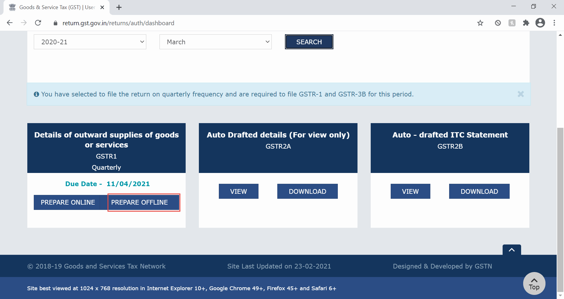Click the Due Date 11/04/2021 text

[x=108, y=184]
